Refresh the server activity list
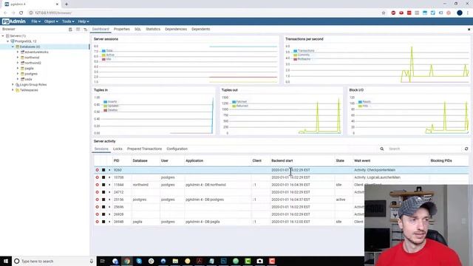The image size is (473, 266). pos(466,149)
